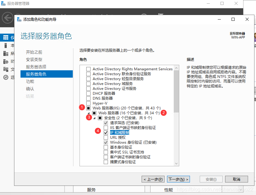Click the Server Manager title bar icon
Viewport: 256px width, 195px height.
[3, 3]
